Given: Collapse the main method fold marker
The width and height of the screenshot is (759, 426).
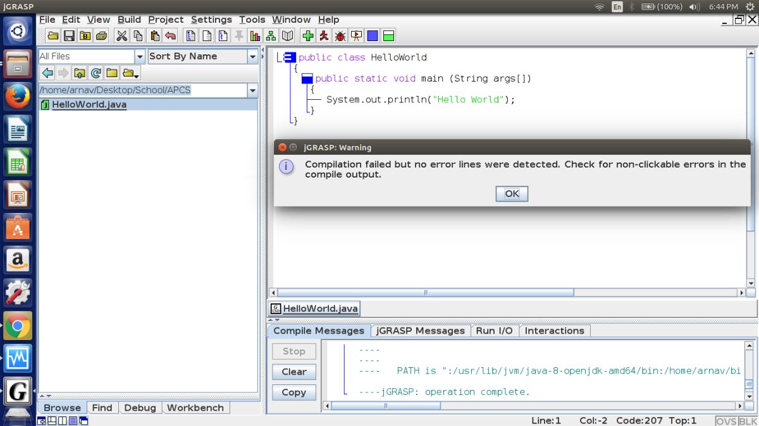Looking at the screenshot, I should pyautogui.click(x=307, y=79).
